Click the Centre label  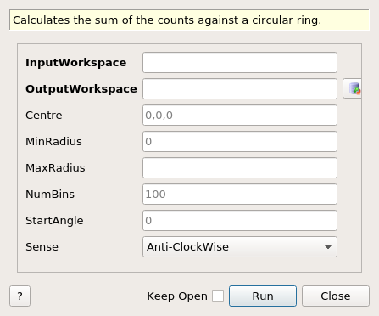point(44,116)
